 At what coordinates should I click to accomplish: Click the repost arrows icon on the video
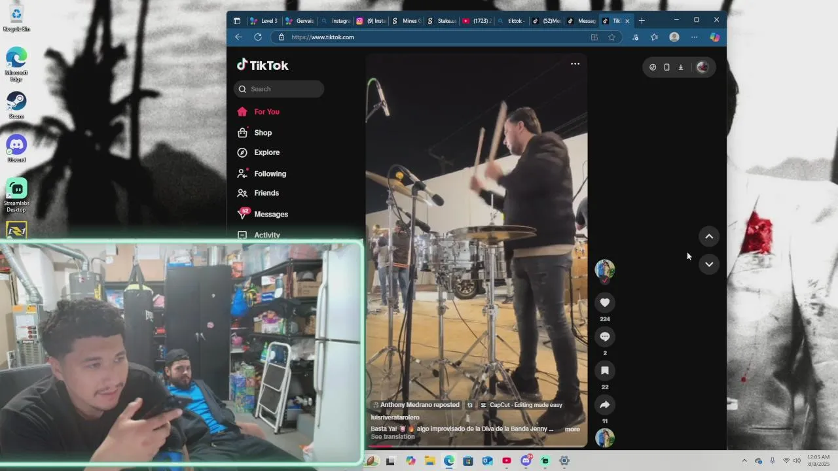(x=469, y=405)
